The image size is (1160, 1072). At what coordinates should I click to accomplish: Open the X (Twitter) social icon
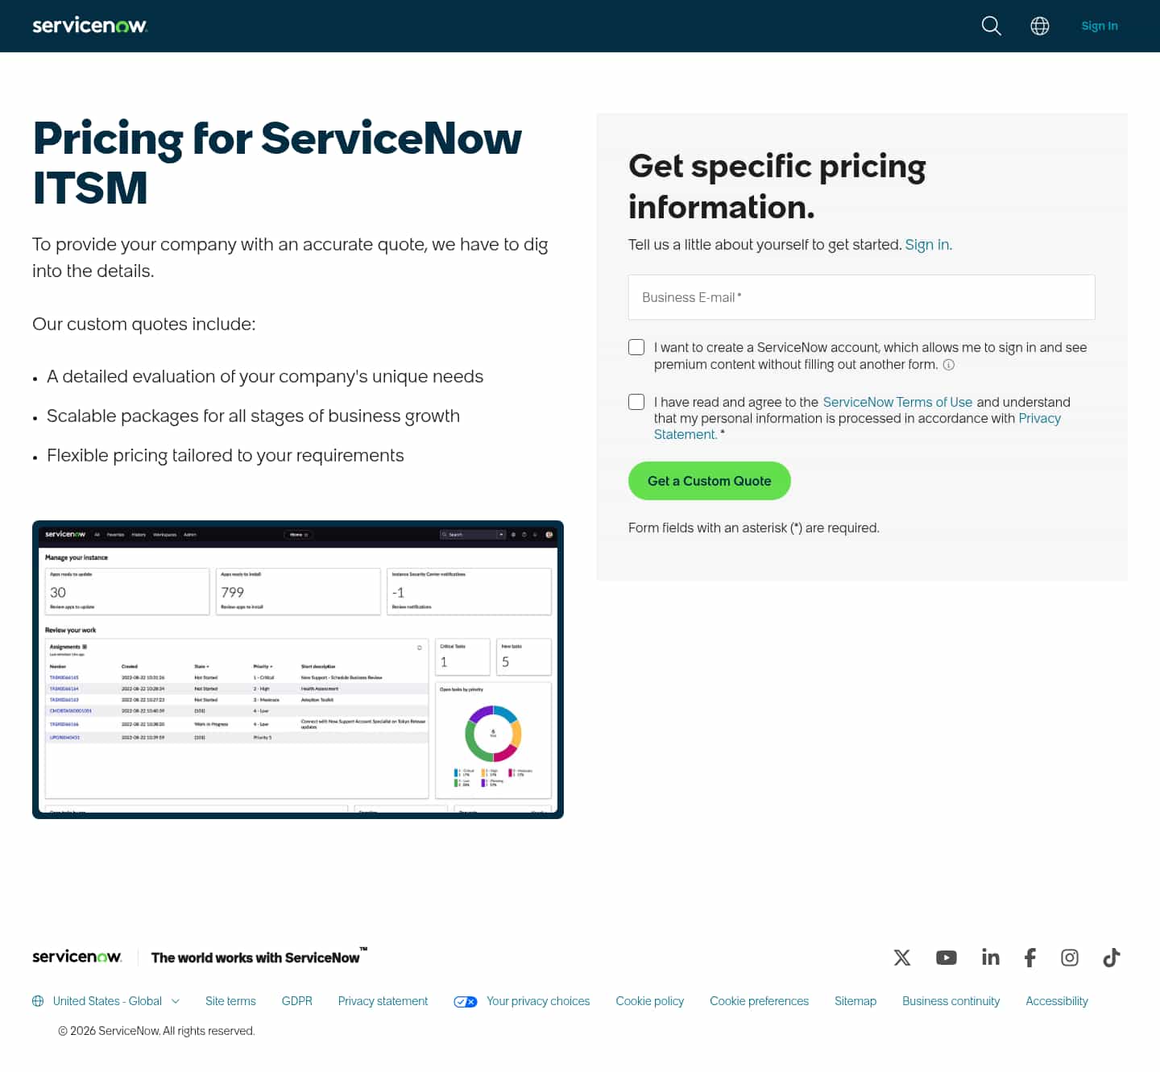pos(902,958)
